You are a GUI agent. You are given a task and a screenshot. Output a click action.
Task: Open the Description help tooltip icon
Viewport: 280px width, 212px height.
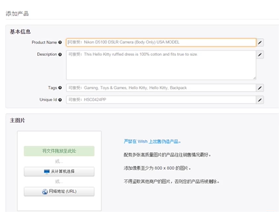60,55
